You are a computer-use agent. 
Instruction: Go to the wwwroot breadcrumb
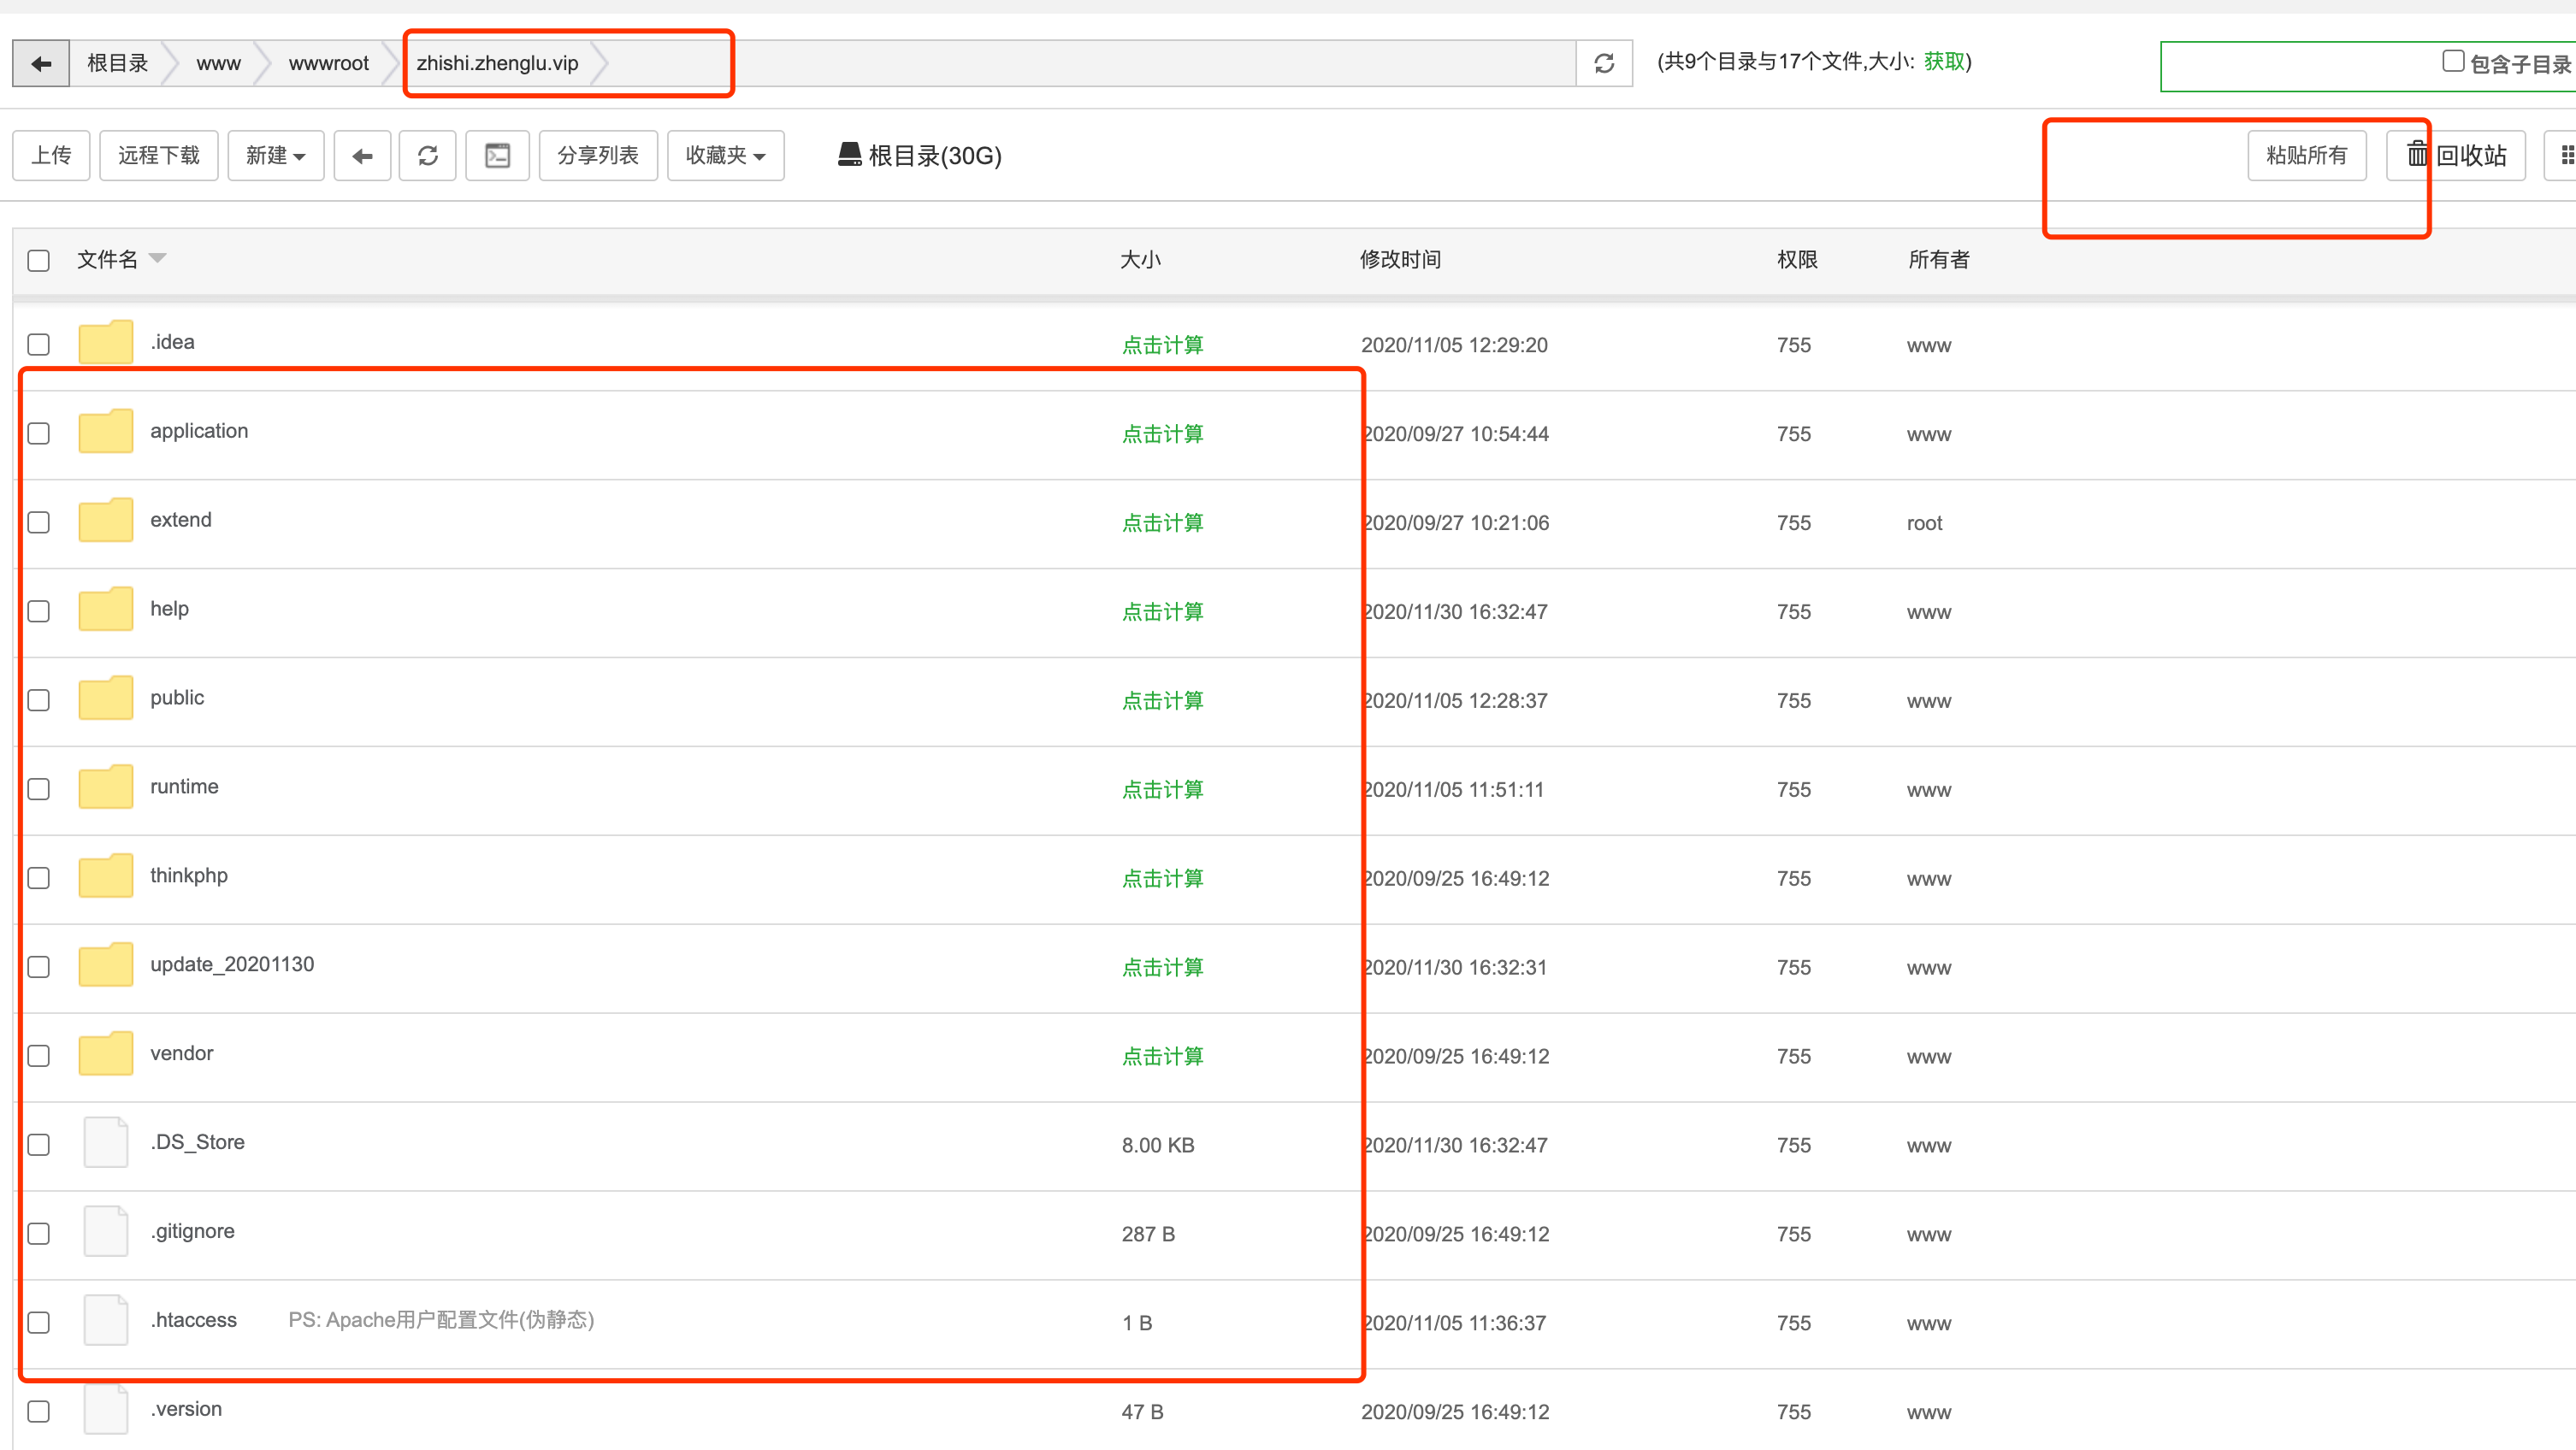328,63
